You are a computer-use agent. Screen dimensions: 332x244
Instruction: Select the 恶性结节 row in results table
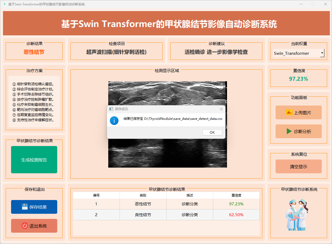143,204
